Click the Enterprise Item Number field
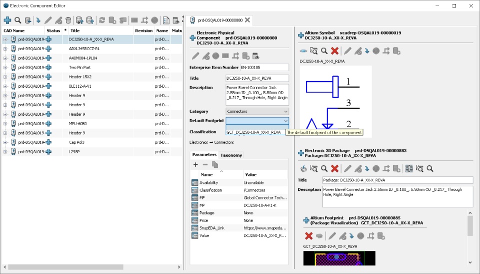 click(x=264, y=68)
